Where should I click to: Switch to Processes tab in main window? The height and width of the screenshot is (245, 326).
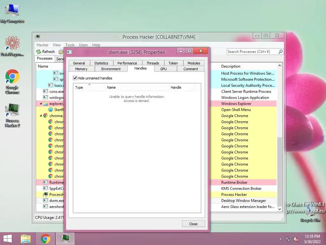click(45, 58)
